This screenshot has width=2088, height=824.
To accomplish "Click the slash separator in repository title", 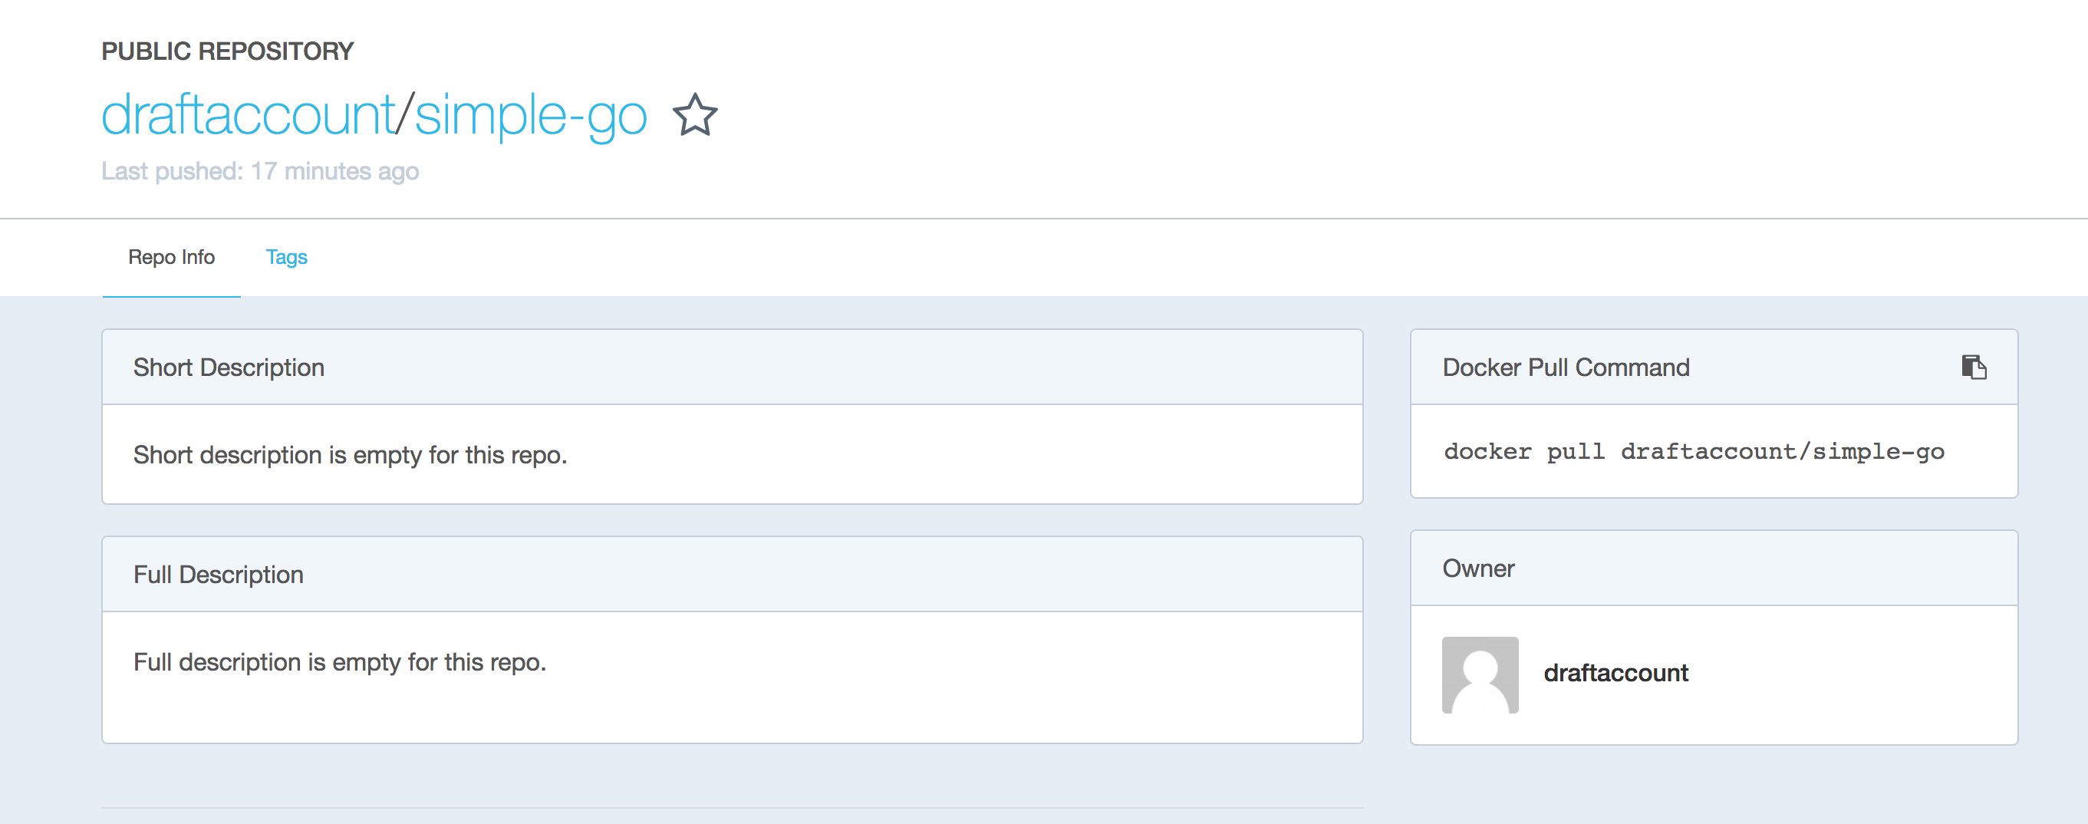I will (x=404, y=114).
